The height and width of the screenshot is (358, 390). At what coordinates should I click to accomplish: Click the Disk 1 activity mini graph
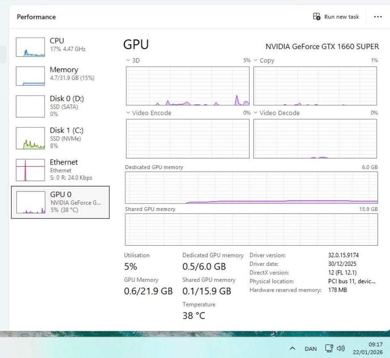point(30,138)
